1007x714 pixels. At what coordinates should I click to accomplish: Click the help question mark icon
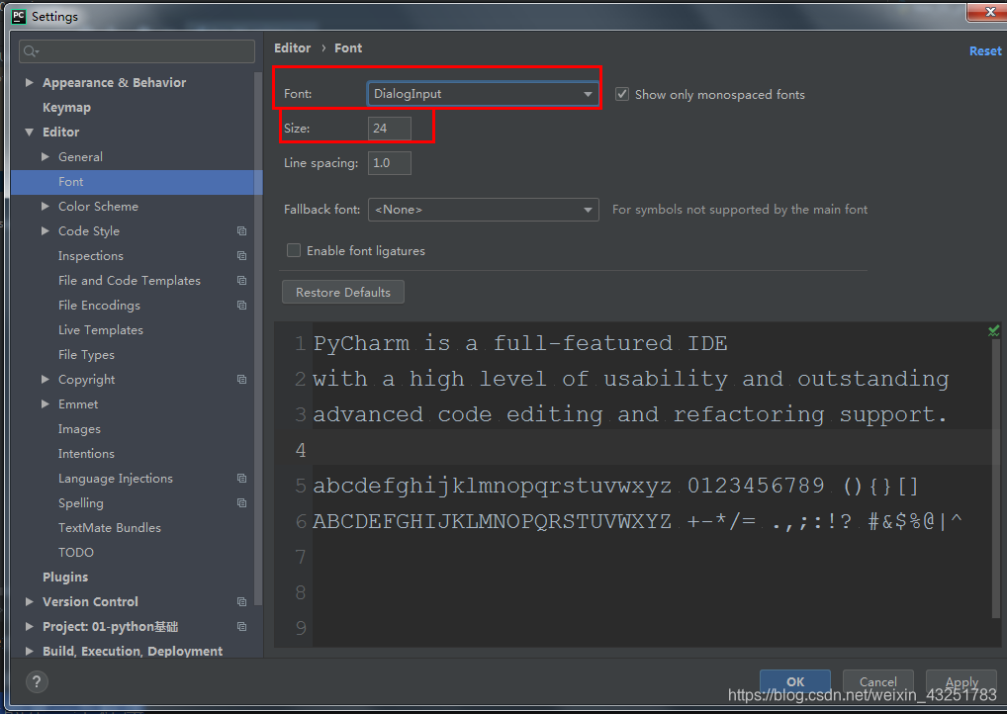tap(37, 682)
